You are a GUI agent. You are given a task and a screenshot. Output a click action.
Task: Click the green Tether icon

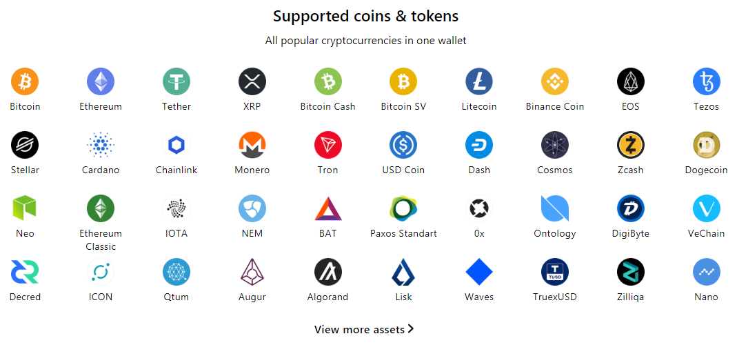pos(176,81)
